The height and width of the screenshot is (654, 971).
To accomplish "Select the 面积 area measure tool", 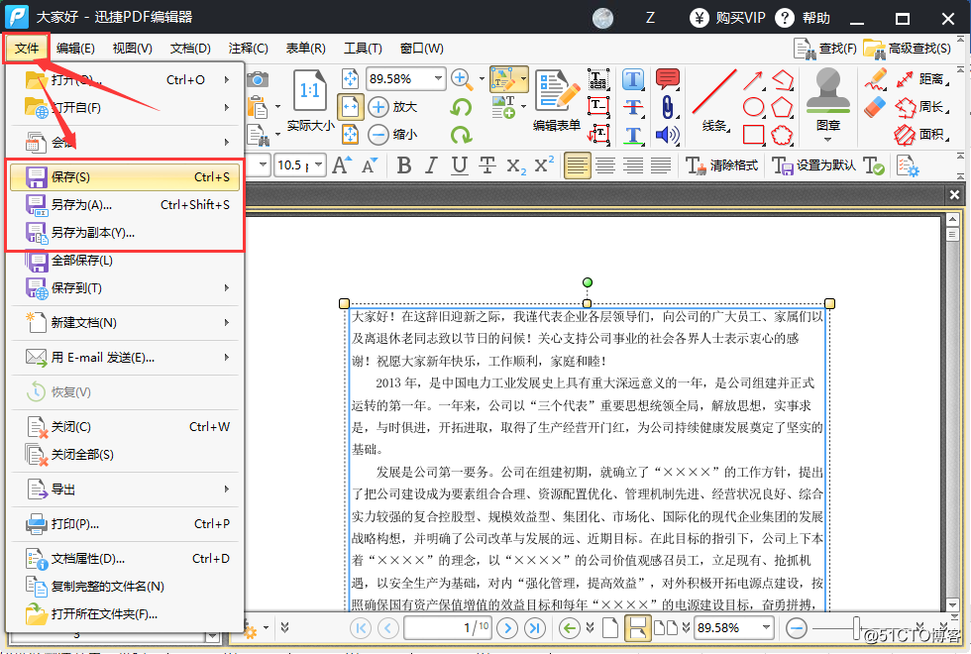I will tap(921, 135).
